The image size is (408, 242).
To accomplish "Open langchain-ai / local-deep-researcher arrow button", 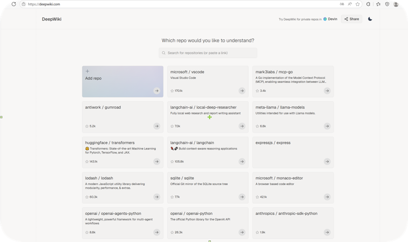I will [242, 126].
